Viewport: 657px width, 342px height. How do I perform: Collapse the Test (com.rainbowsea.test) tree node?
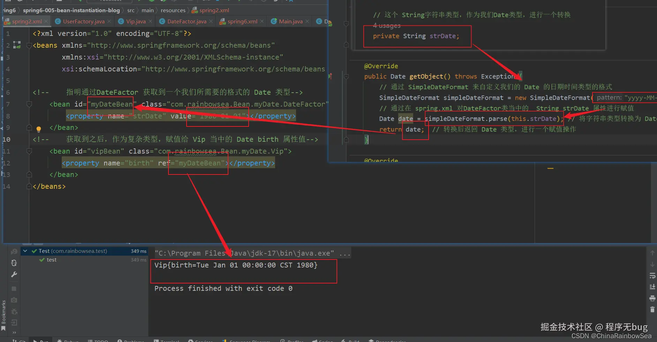pyautogui.click(x=25, y=251)
